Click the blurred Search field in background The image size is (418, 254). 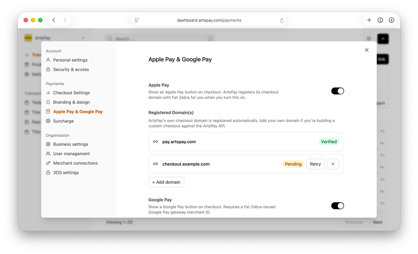coord(160,39)
